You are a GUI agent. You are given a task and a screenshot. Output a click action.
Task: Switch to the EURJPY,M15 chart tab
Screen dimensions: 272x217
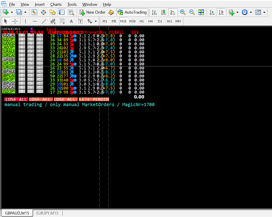point(47,213)
